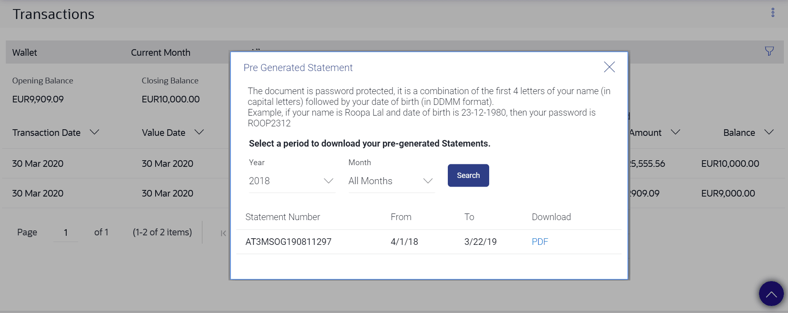
Task: Click the page number input field
Action: 65,232
